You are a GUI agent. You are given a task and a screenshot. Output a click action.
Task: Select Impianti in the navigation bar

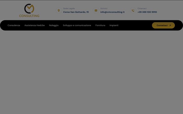point(114,25)
